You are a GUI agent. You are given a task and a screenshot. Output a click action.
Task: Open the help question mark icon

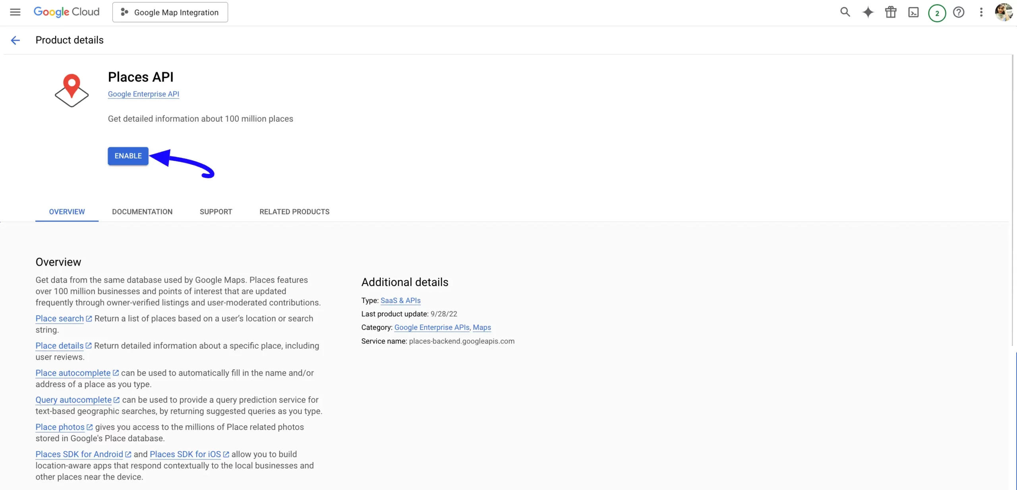(x=959, y=12)
